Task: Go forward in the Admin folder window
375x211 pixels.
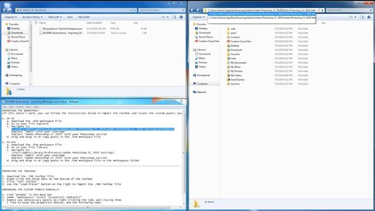Action: 198,10
